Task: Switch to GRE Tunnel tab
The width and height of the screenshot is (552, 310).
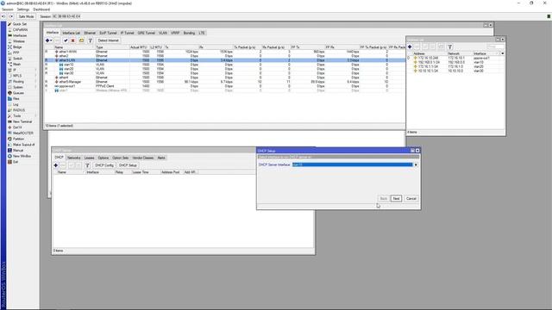Action: (x=146, y=33)
